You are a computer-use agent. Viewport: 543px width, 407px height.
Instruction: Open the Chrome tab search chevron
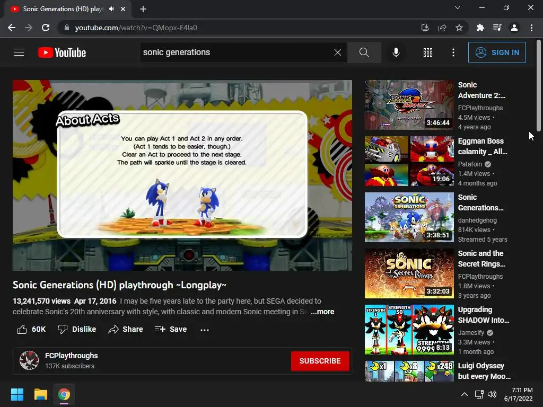pyautogui.click(x=458, y=7)
